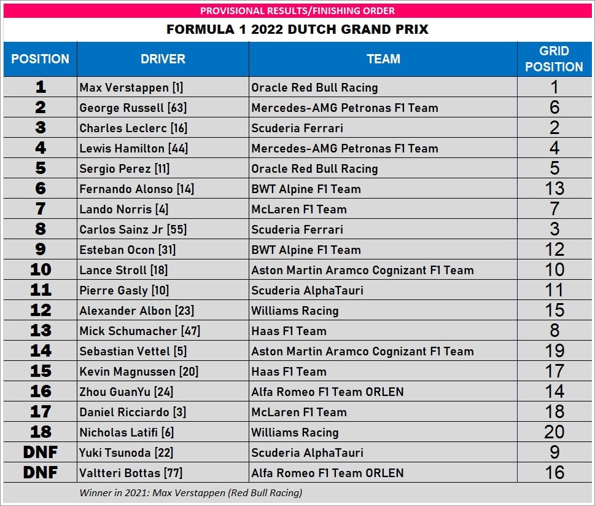Click the Provisional Results/Finishing Order pink banner

(297, 10)
